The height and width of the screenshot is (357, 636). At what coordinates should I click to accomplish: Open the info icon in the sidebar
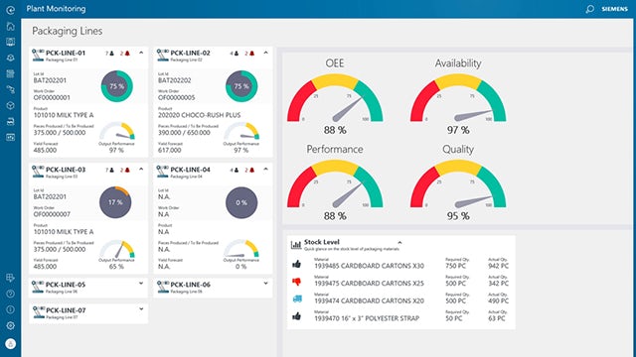point(11,309)
